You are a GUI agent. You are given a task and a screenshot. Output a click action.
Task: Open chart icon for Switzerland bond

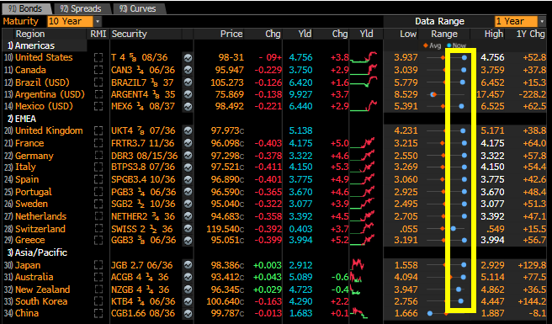click(188, 229)
